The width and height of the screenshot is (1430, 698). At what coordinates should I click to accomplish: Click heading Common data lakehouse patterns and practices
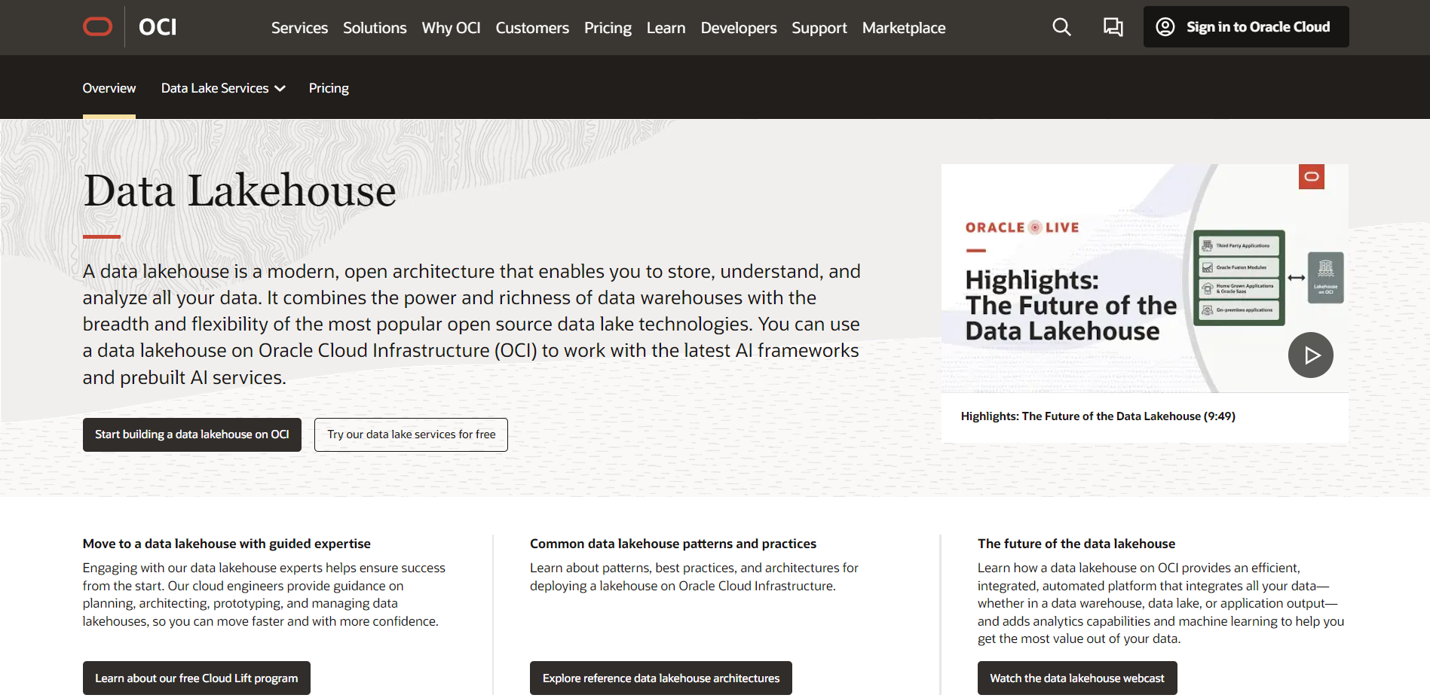coord(673,544)
